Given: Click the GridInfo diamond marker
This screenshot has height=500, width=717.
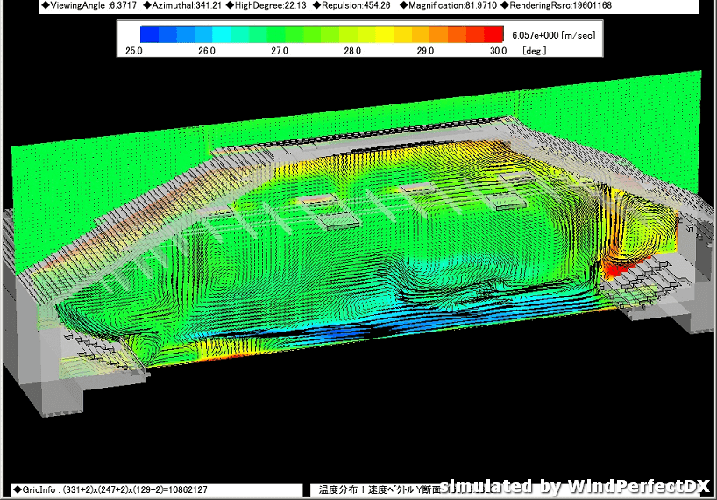Looking at the screenshot, I should [x=17, y=489].
